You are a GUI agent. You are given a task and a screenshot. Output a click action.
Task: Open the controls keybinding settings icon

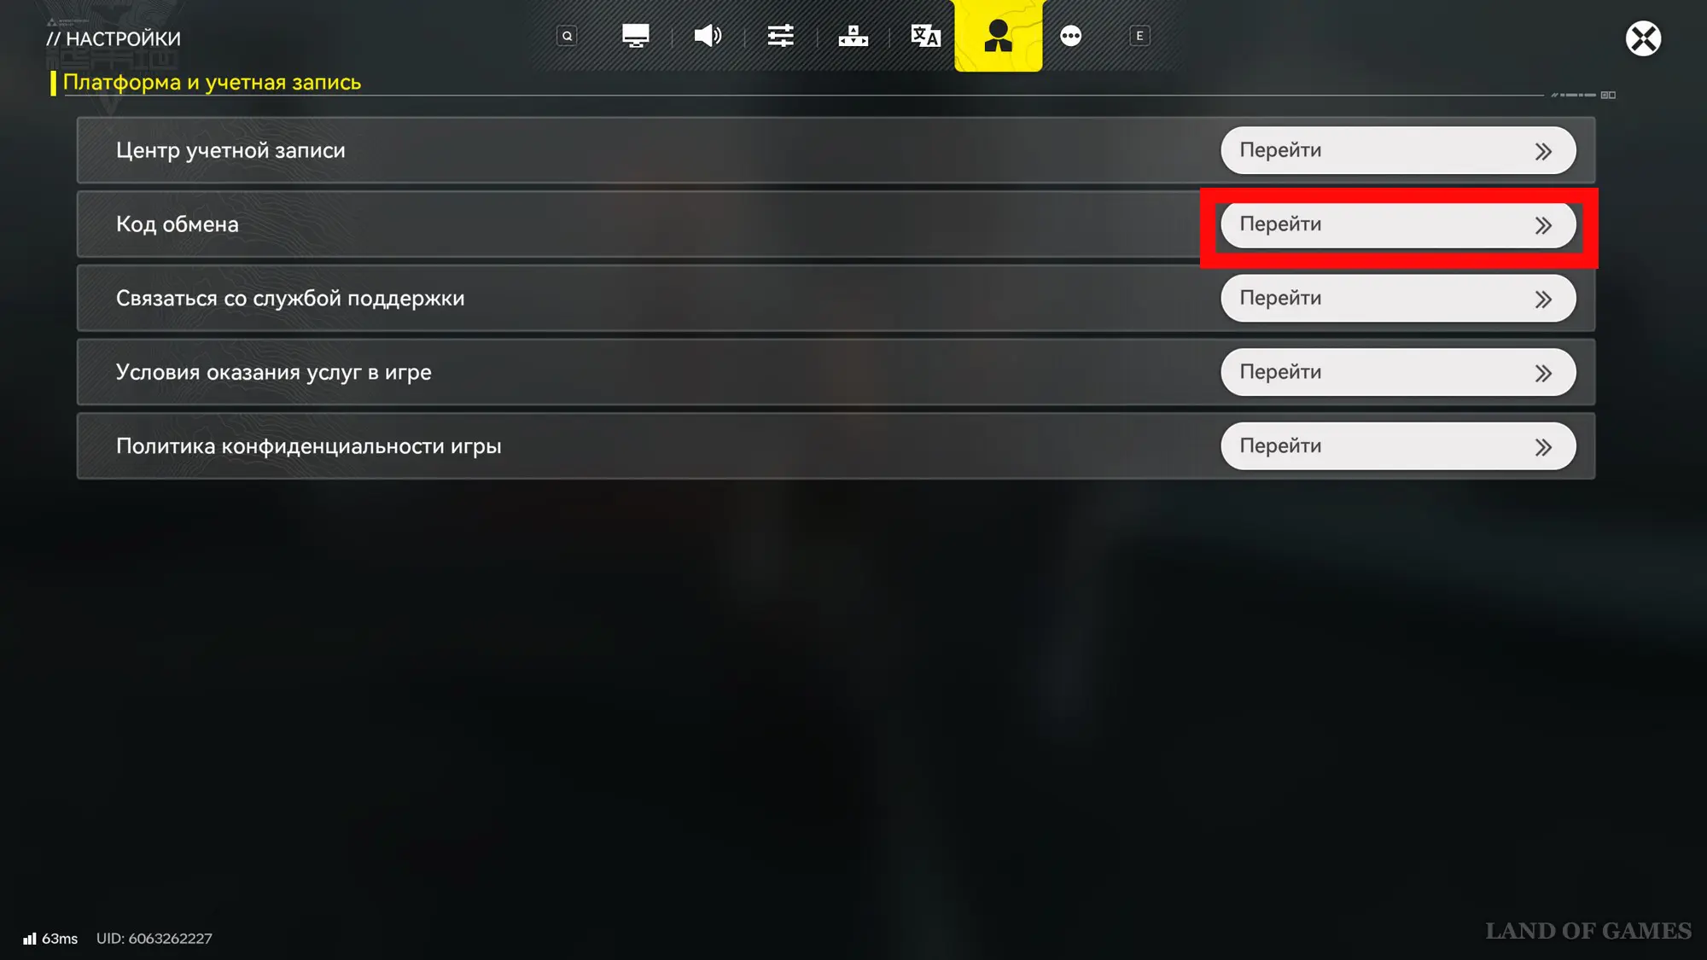(853, 36)
